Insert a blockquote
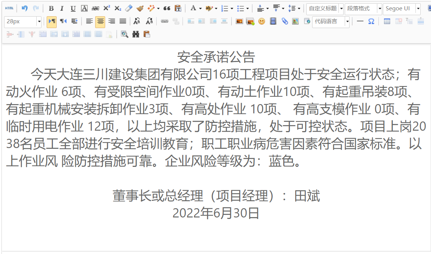This screenshot has width=431, height=254. coord(167,8)
